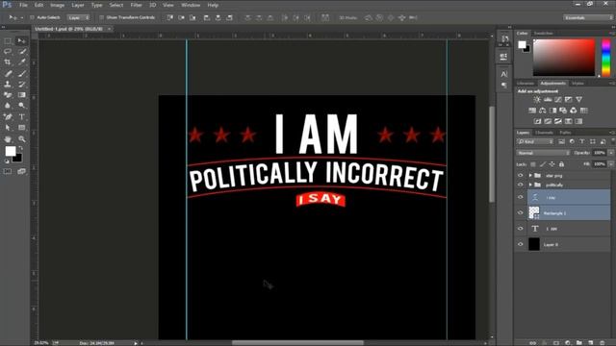Select the Layer 0 layer
Image resolution: width=616 pixels, height=346 pixels.
click(x=563, y=244)
